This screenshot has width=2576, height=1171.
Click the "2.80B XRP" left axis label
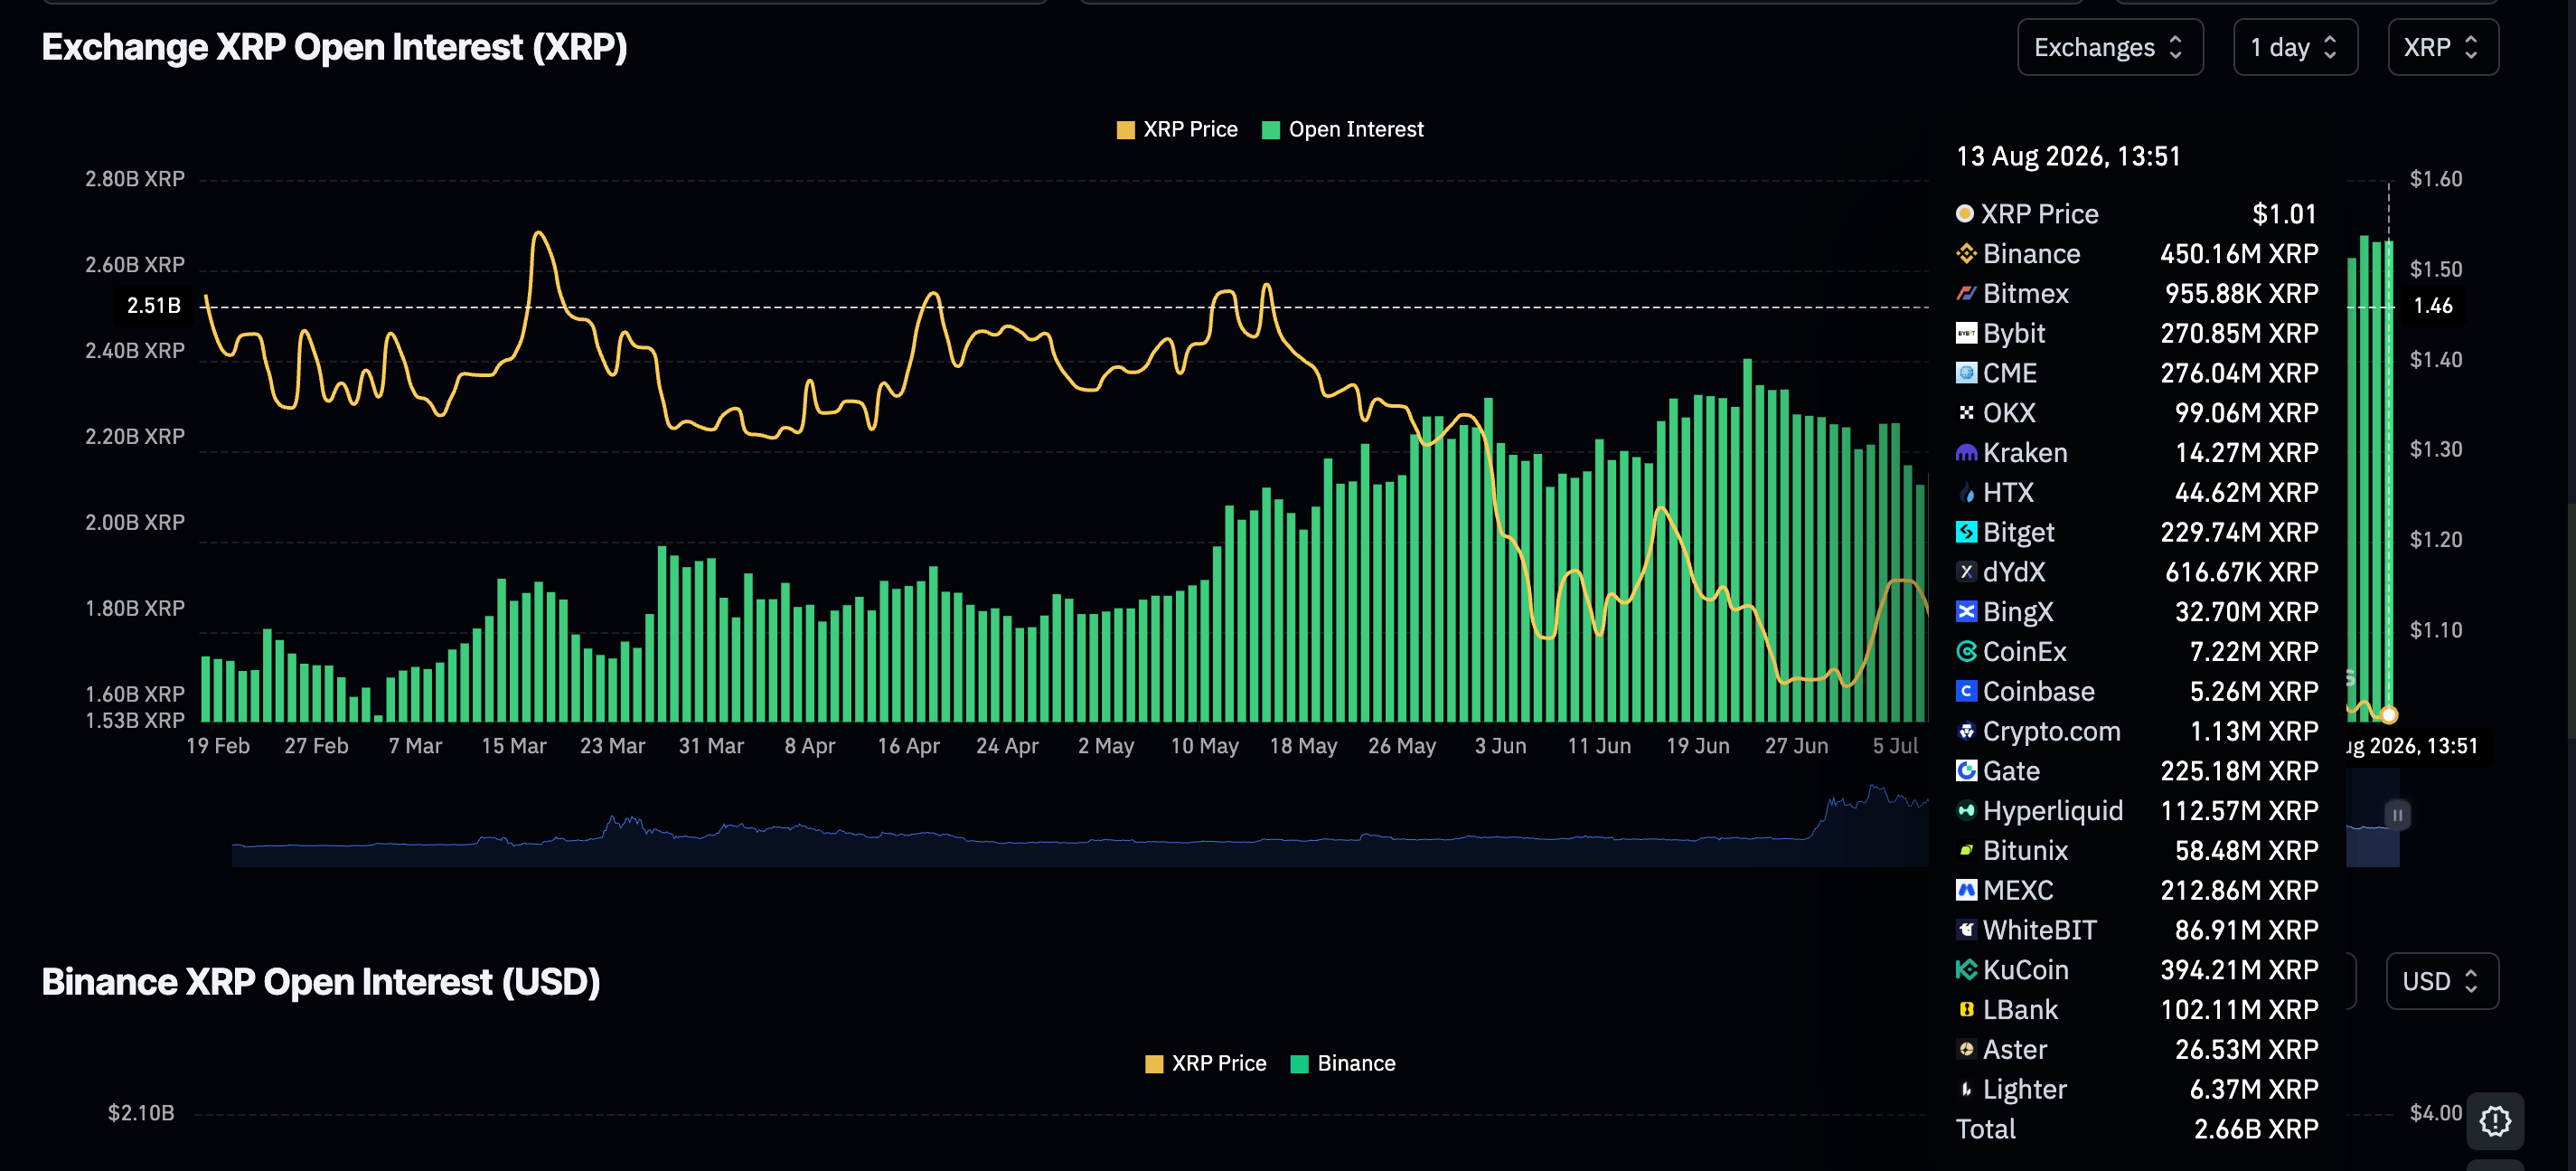tap(135, 178)
